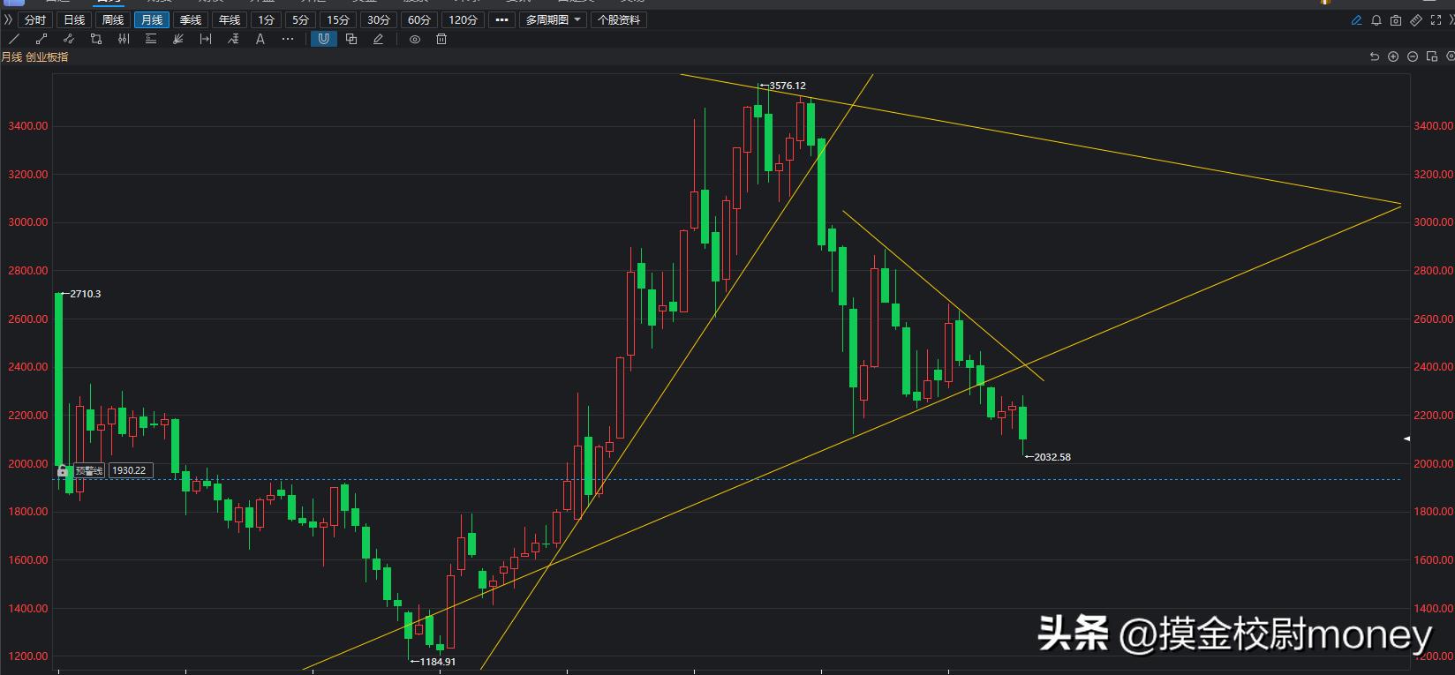Switch to the 30分 chart period
The height and width of the screenshot is (675, 1455).
tap(379, 19)
